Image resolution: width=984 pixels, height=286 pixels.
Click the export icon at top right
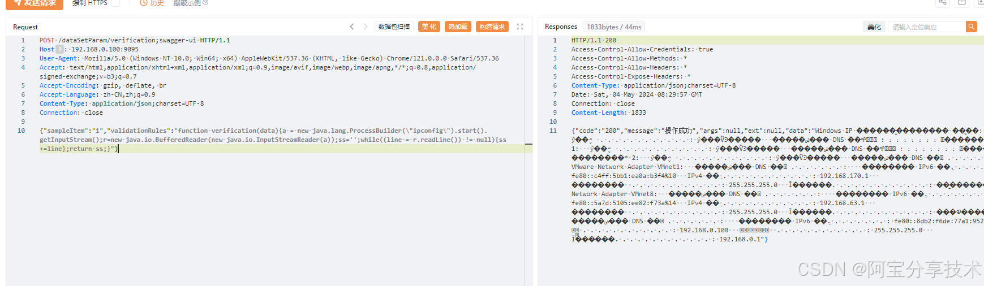962,3
